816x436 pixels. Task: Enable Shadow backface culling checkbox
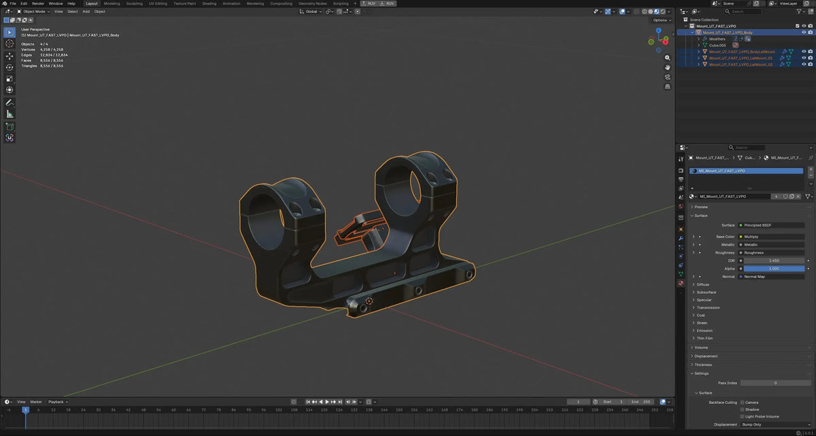pyautogui.click(x=743, y=409)
